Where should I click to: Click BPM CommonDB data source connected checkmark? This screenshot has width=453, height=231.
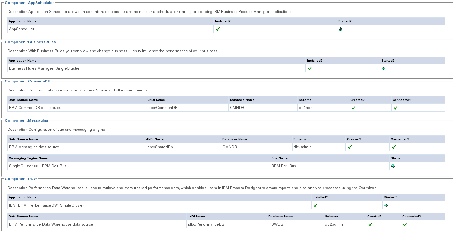pos(396,108)
